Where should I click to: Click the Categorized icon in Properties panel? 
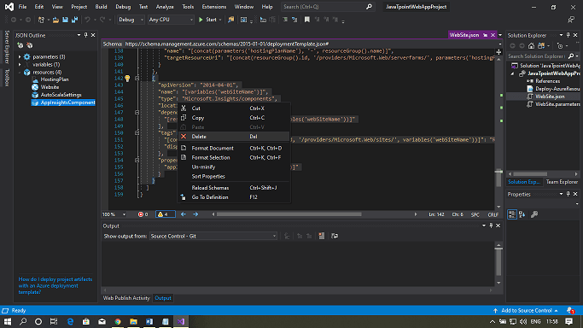click(512, 214)
